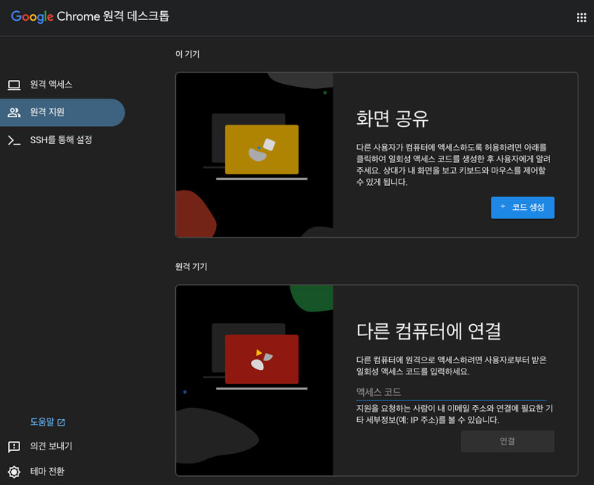The image size is (594, 485).
Task: Click the notice text starting 지원을 요청하는 사람이
Action: tap(454, 415)
